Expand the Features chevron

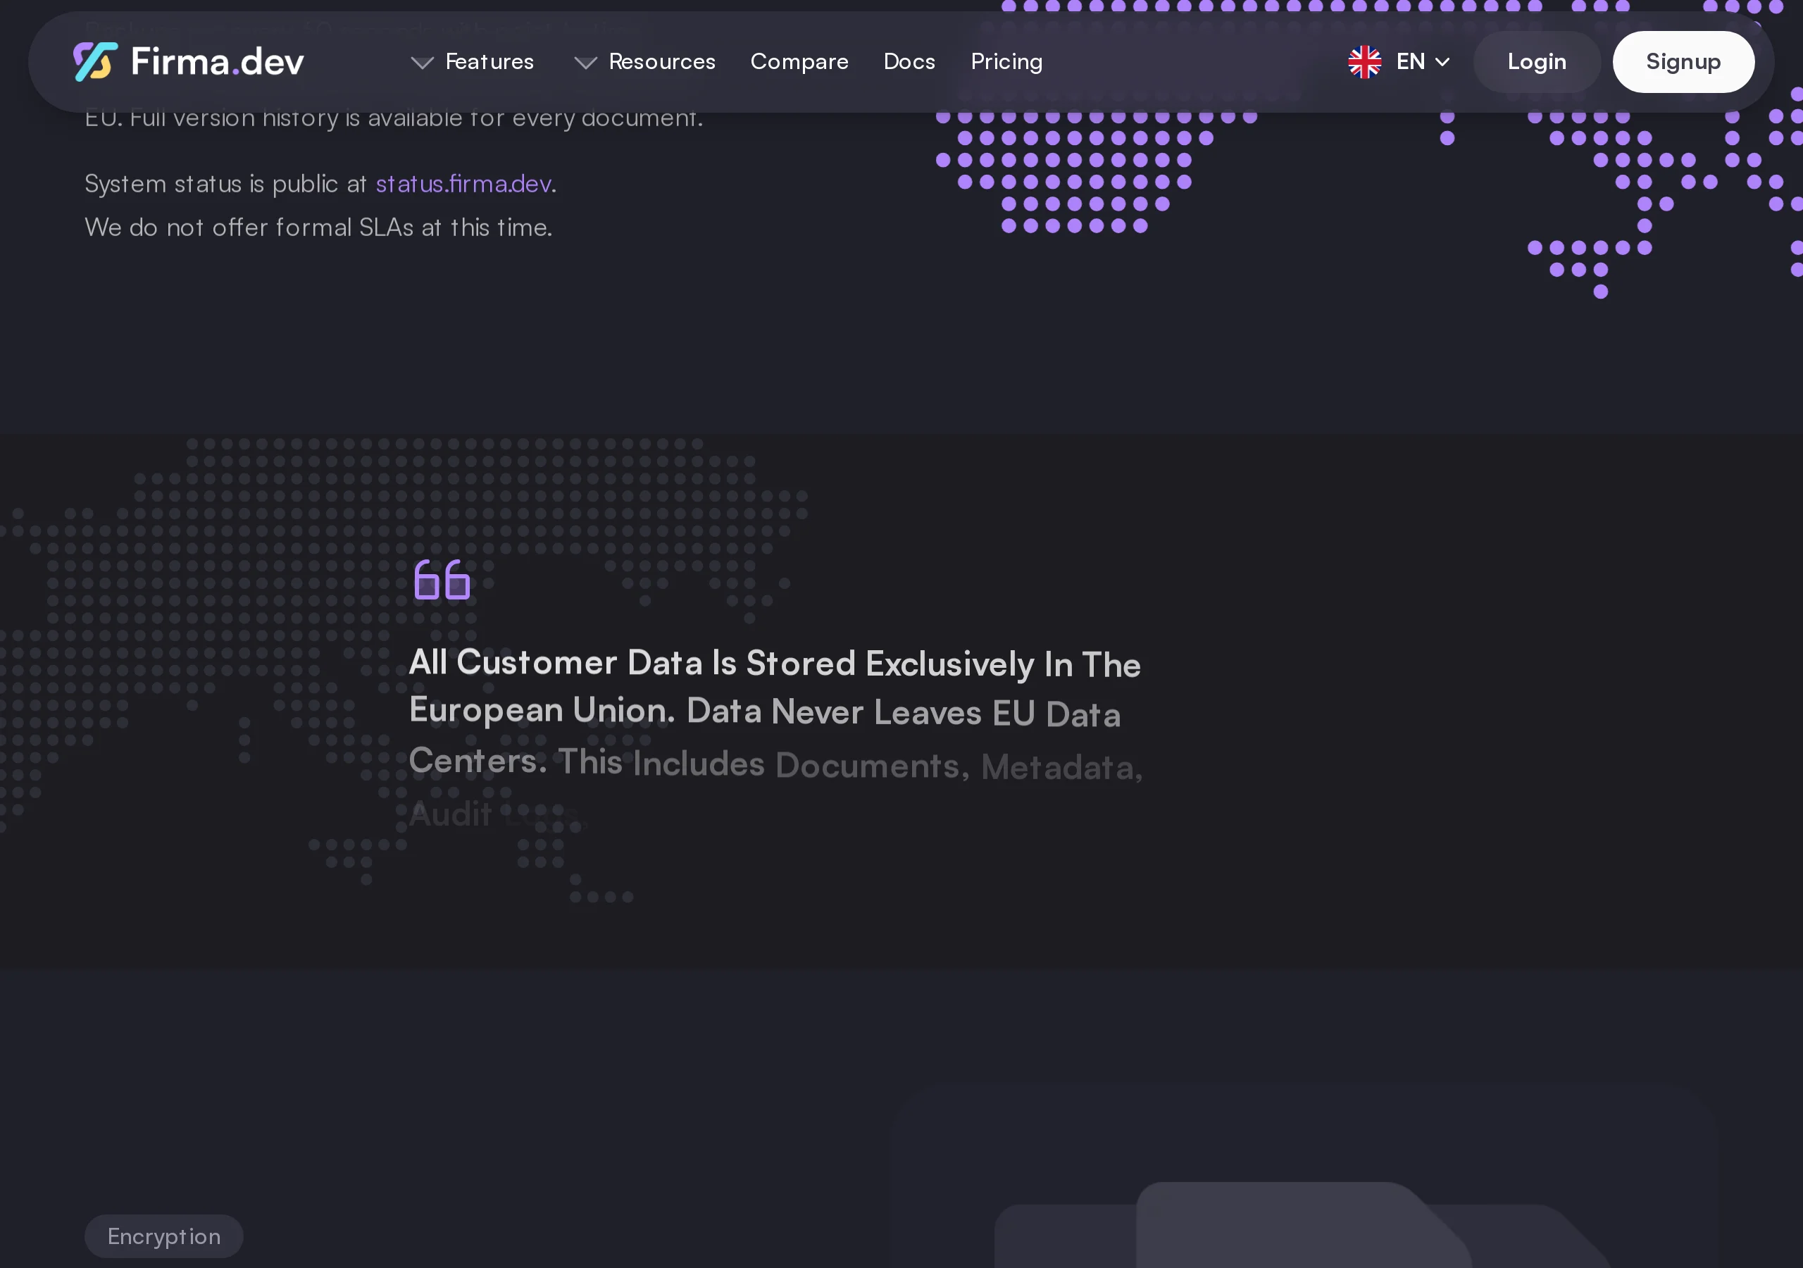click(x=423, y=62)
